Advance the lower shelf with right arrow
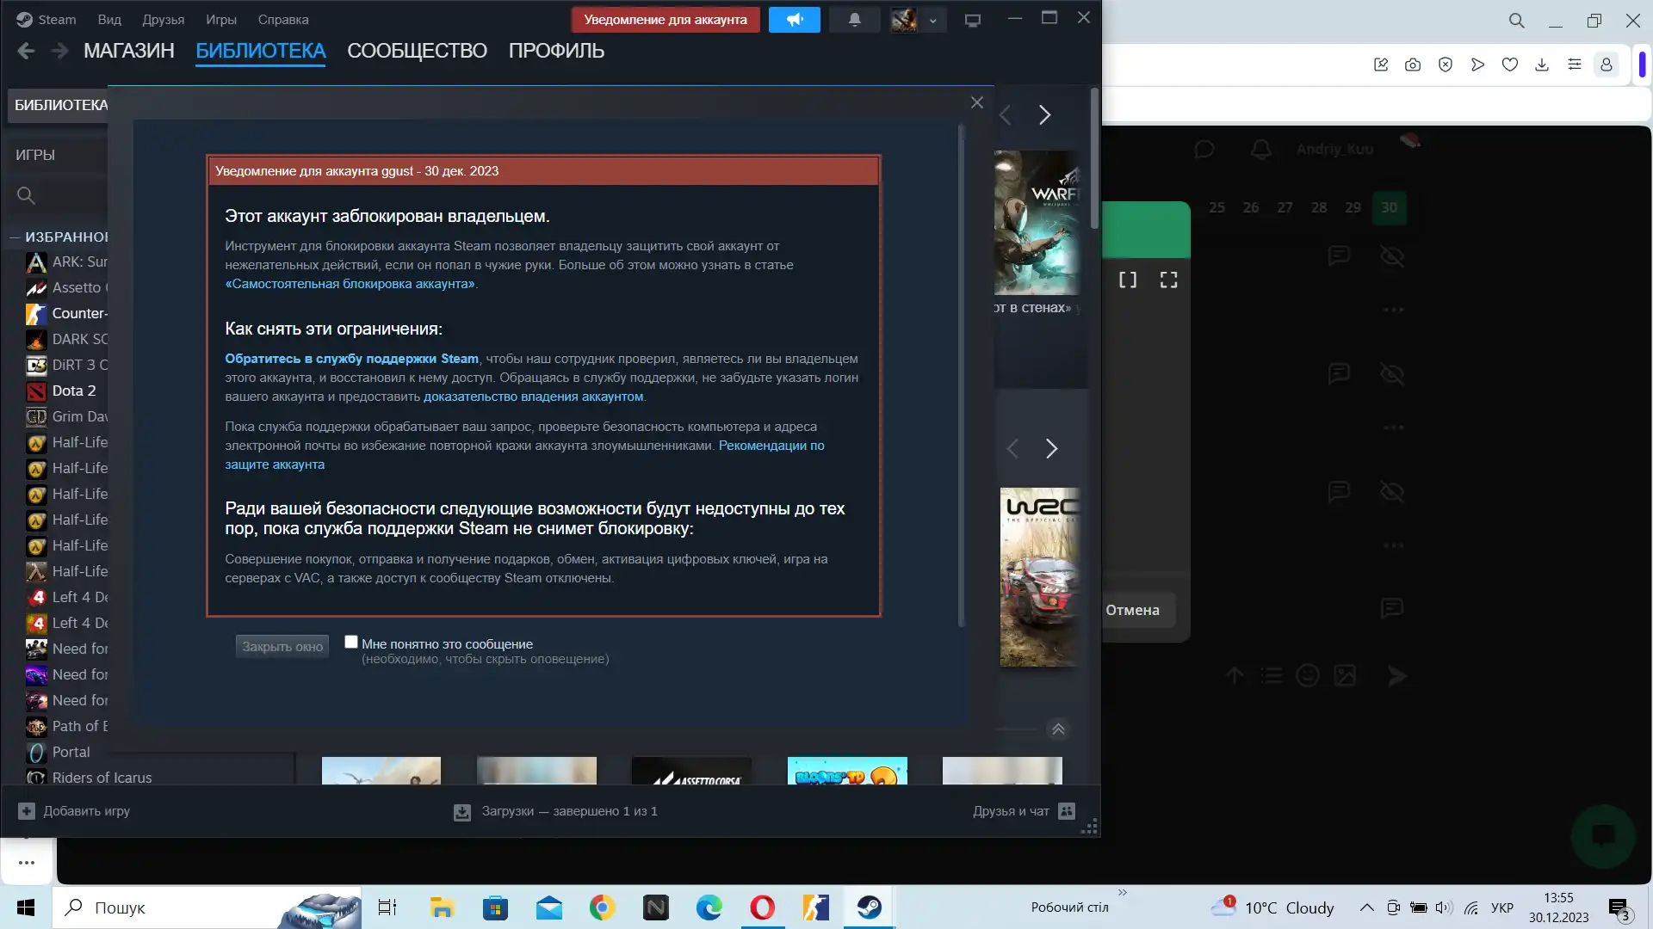Screen dimensions: 1653x929 tap(1051, 448)
